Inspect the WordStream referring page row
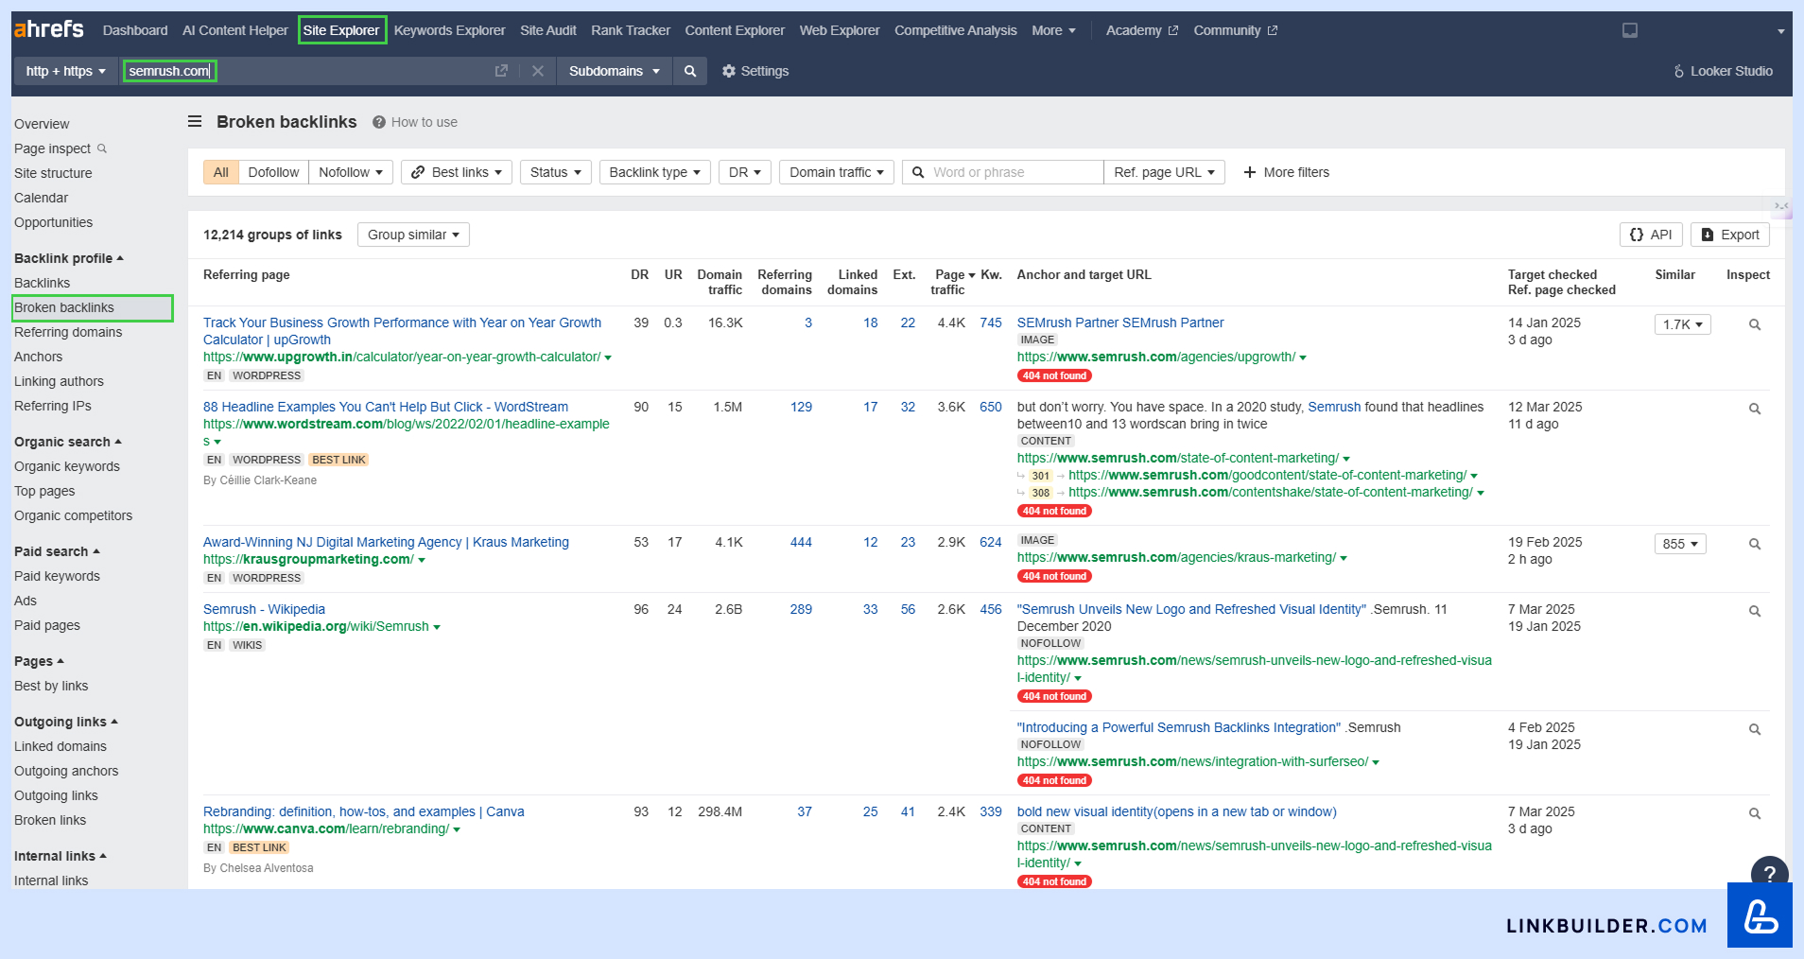This screenshot has width=1804, height=959. [x=1755, y=409]
